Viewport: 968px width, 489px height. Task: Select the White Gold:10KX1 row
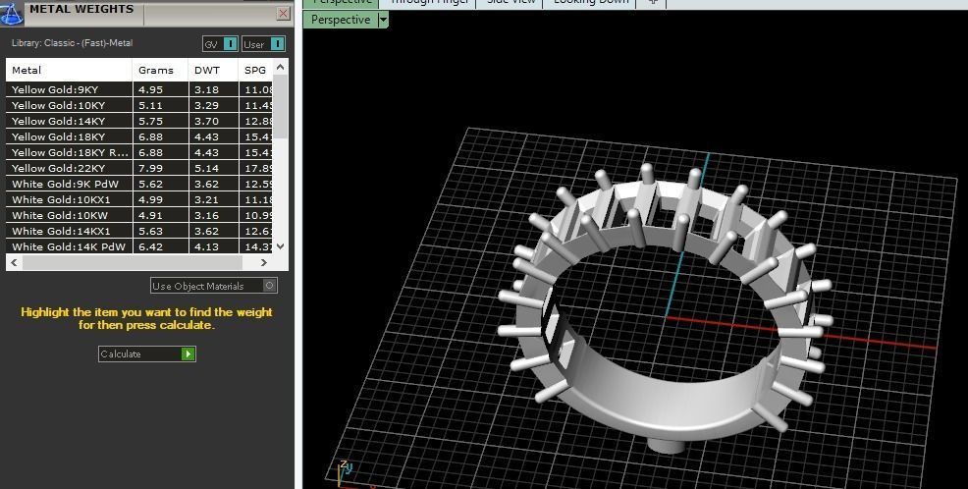click(x=139, y=199)
